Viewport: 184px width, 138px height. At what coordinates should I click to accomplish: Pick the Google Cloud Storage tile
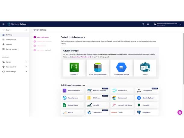pyautogui.click(x=121, y=68)
